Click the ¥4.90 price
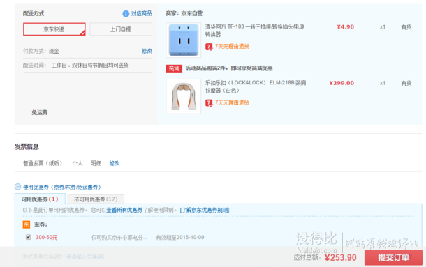The image size is (426, 267). (x=345, y=27)
